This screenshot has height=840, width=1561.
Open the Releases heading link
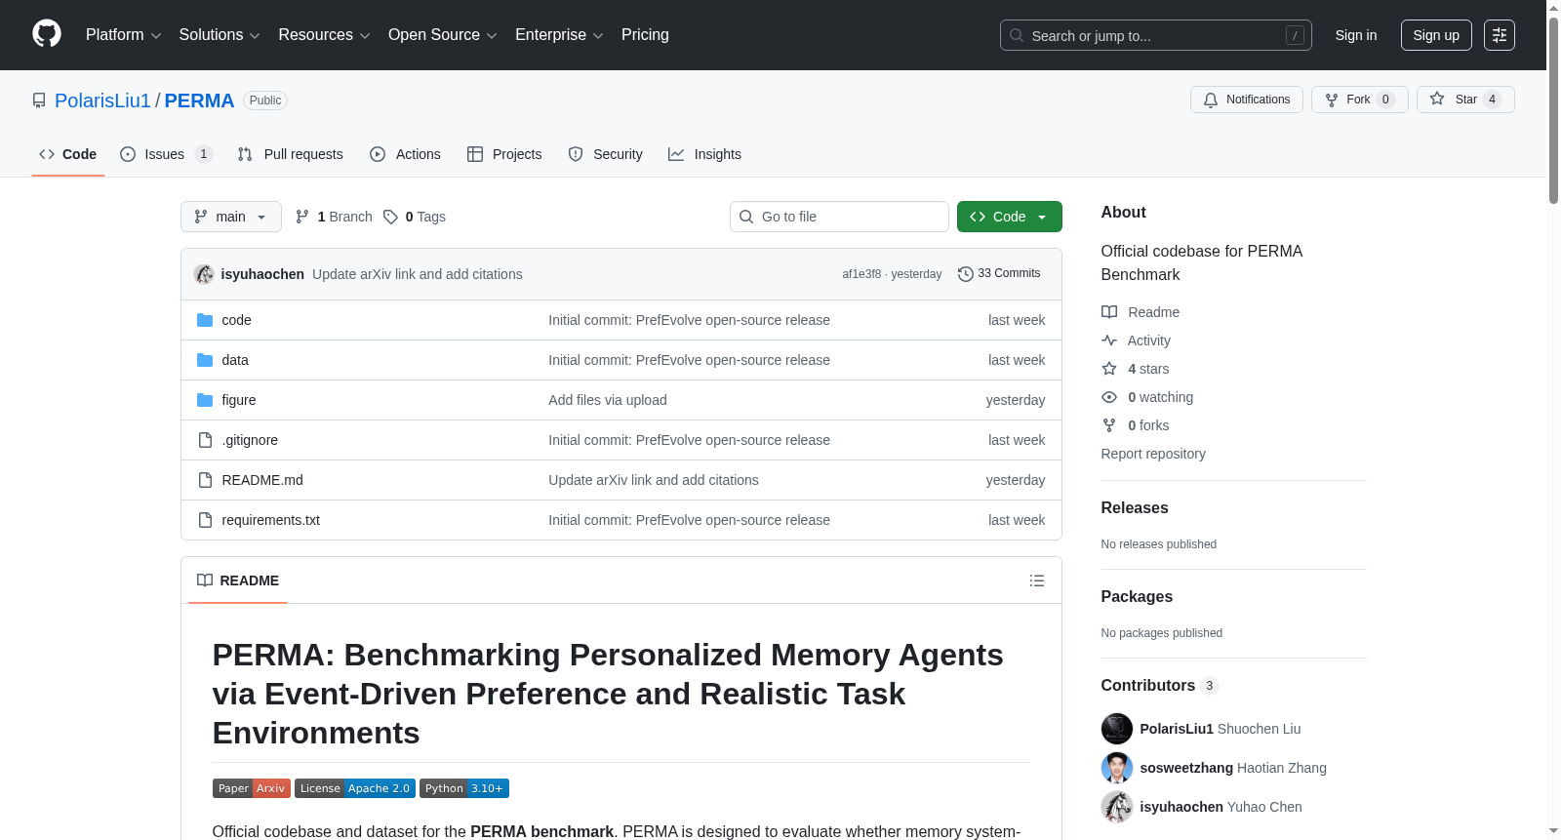pyautogui.click(x=1135, y=507)
